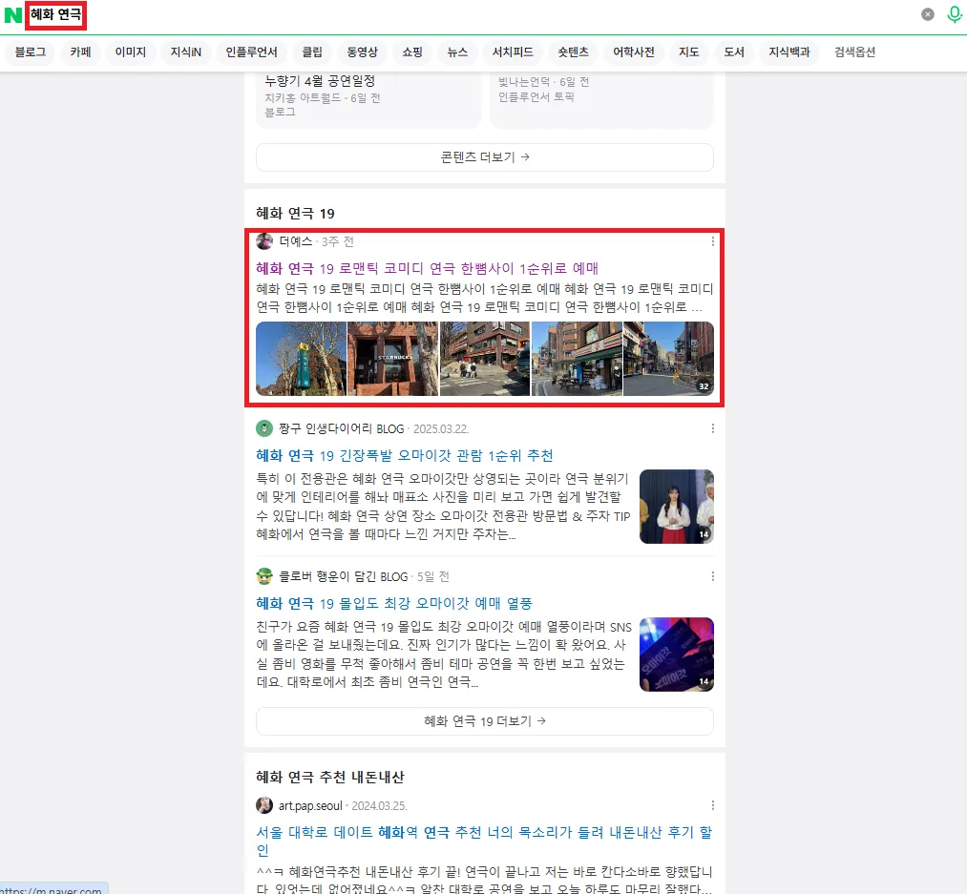The width and height of the screenshot is (967, 894).
Task: Open the more menu for the art.pap.seoul post
Action: pyautogui.click(x=713, y=805)
